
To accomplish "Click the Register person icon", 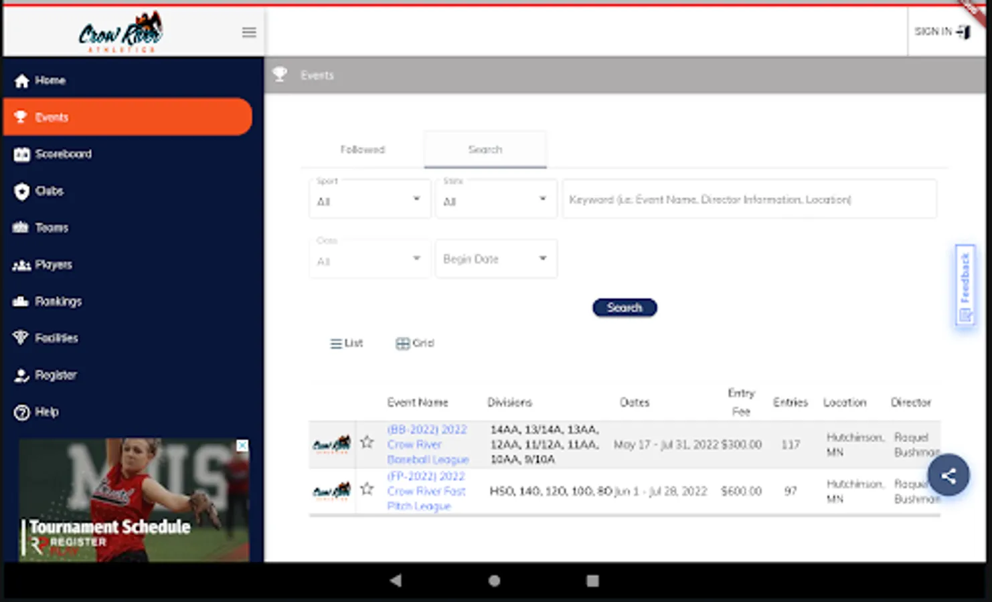I will point(21,375).
